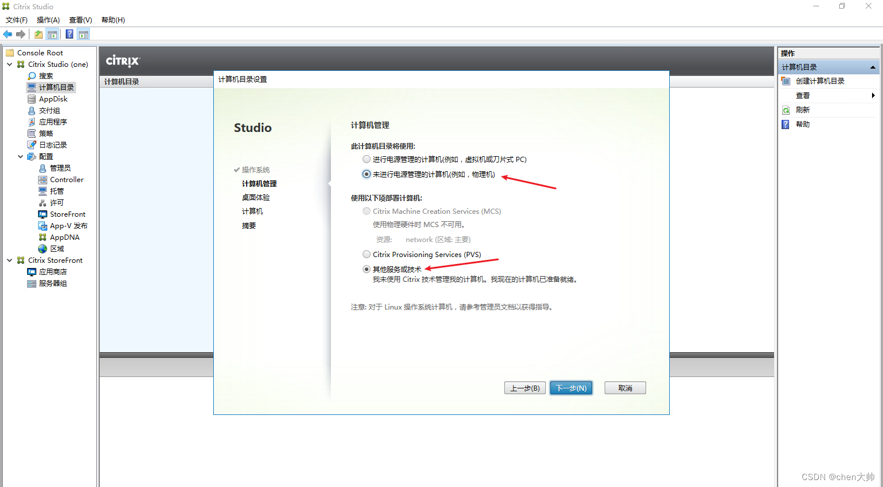Image resolution: width=883 pixels, height=487 pixels.
Task: Open StoreFront node under 配置
Action: click(x=67, y=214)
